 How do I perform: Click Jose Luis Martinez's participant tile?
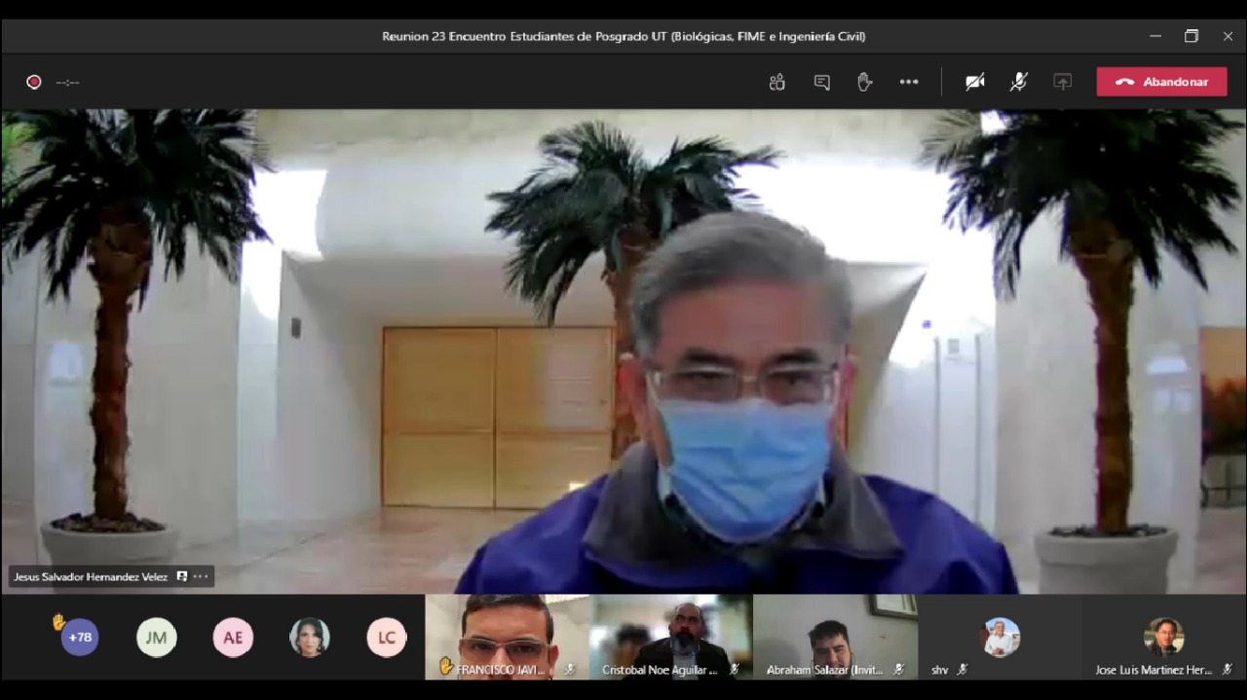pos(1163,639)
